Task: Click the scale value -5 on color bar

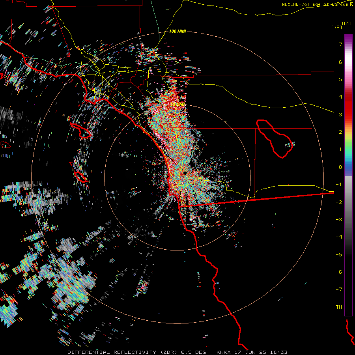Action: 339,255
